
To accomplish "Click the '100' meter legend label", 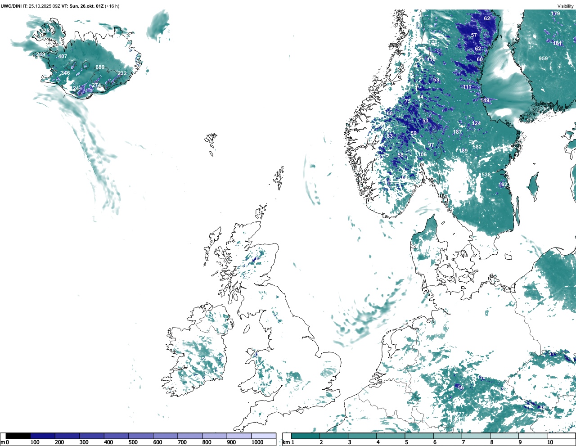I will tap(35, 442).
